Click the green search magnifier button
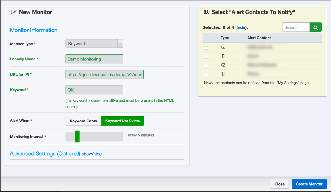The height and width of the screenshot is (192, 331). tap(316, 27)
